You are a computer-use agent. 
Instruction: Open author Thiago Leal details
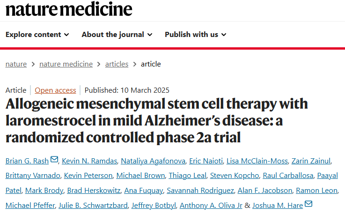click(x=188, y=176)
